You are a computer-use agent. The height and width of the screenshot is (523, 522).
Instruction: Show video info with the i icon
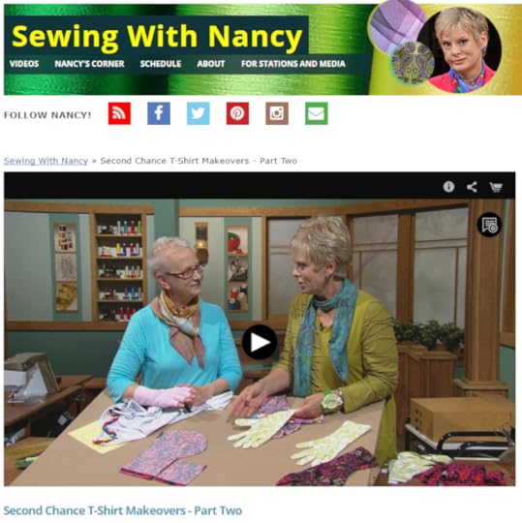pos(448,187)
